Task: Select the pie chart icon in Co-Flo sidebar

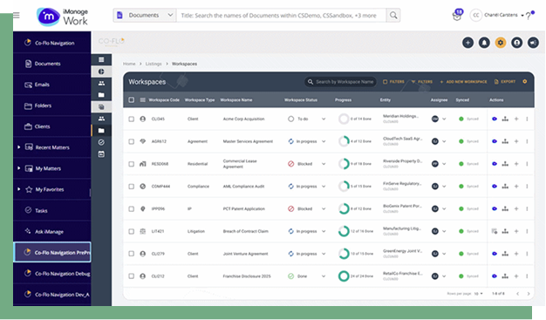Action: tap(101, 71)
